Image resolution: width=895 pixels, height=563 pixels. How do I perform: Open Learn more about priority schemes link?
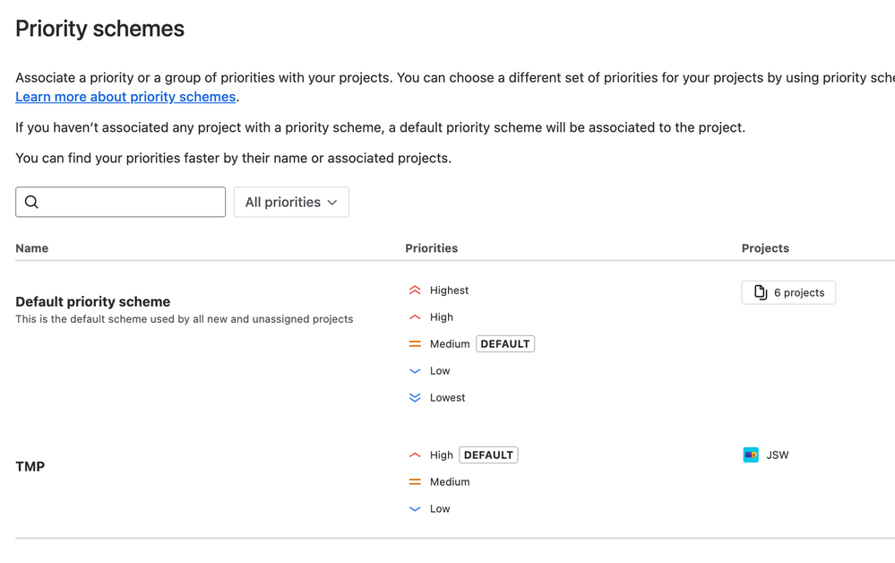point(125,97)
